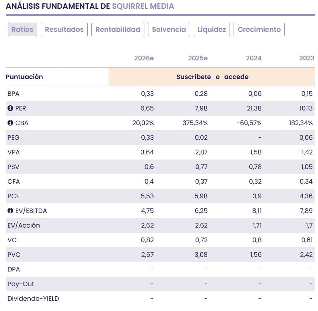The image size is (318, 311).
Task: Click the accede link
Action: [x=236, y=77]
